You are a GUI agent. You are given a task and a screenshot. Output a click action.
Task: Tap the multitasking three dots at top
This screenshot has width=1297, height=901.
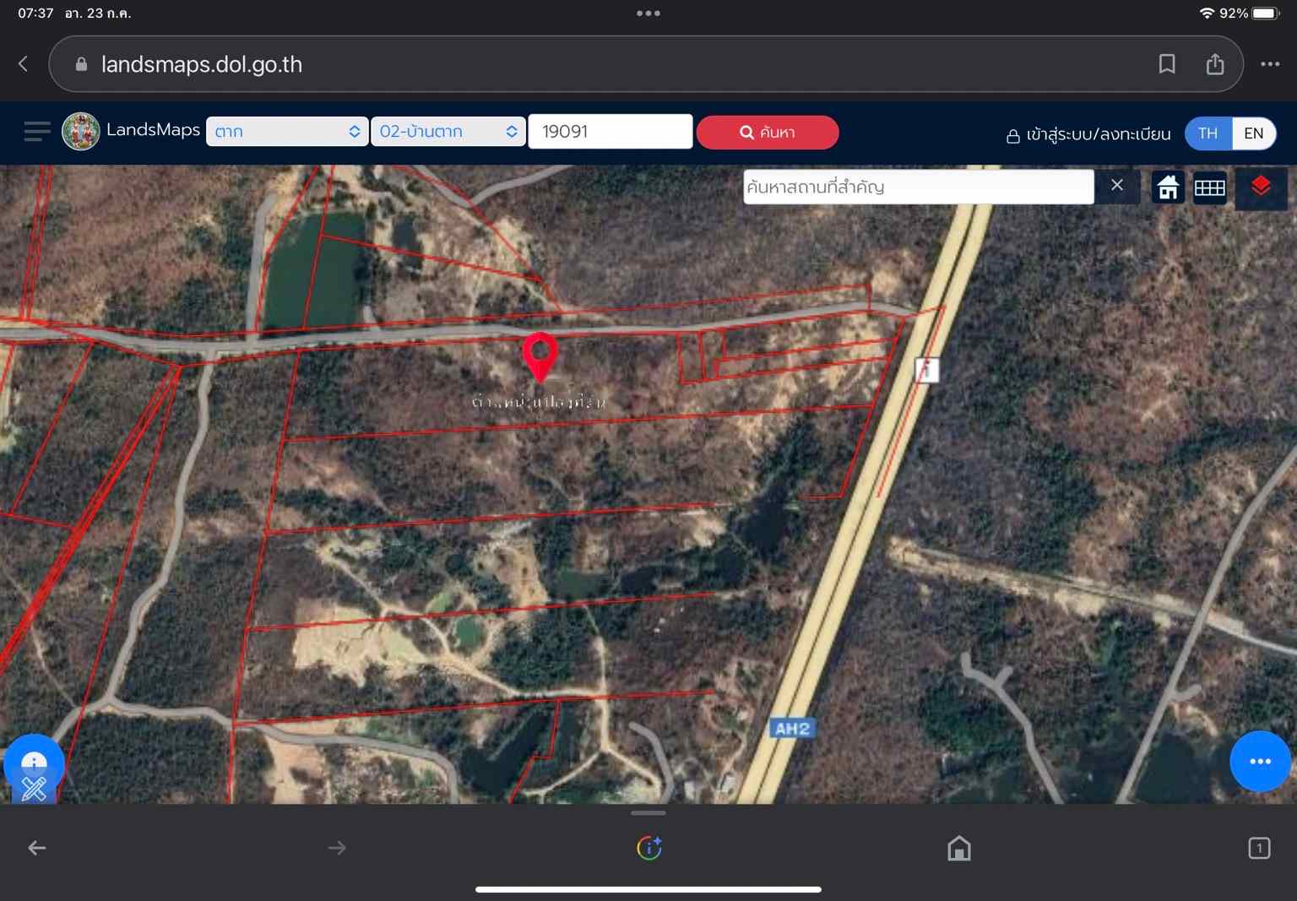pos(648,14)
